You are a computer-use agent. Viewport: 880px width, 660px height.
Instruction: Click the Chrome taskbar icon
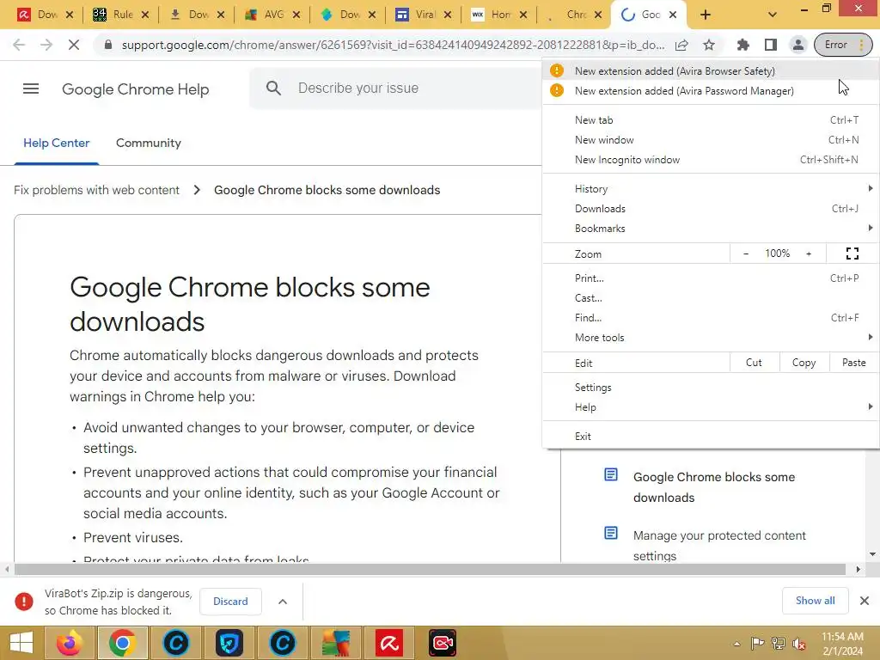click(x=122, y=643)
